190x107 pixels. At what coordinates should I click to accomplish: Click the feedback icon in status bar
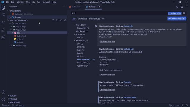(x=183, y=105)
